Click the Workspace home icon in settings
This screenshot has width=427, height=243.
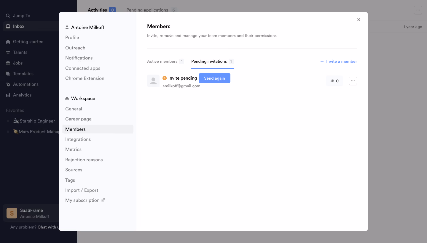point(67,99)
